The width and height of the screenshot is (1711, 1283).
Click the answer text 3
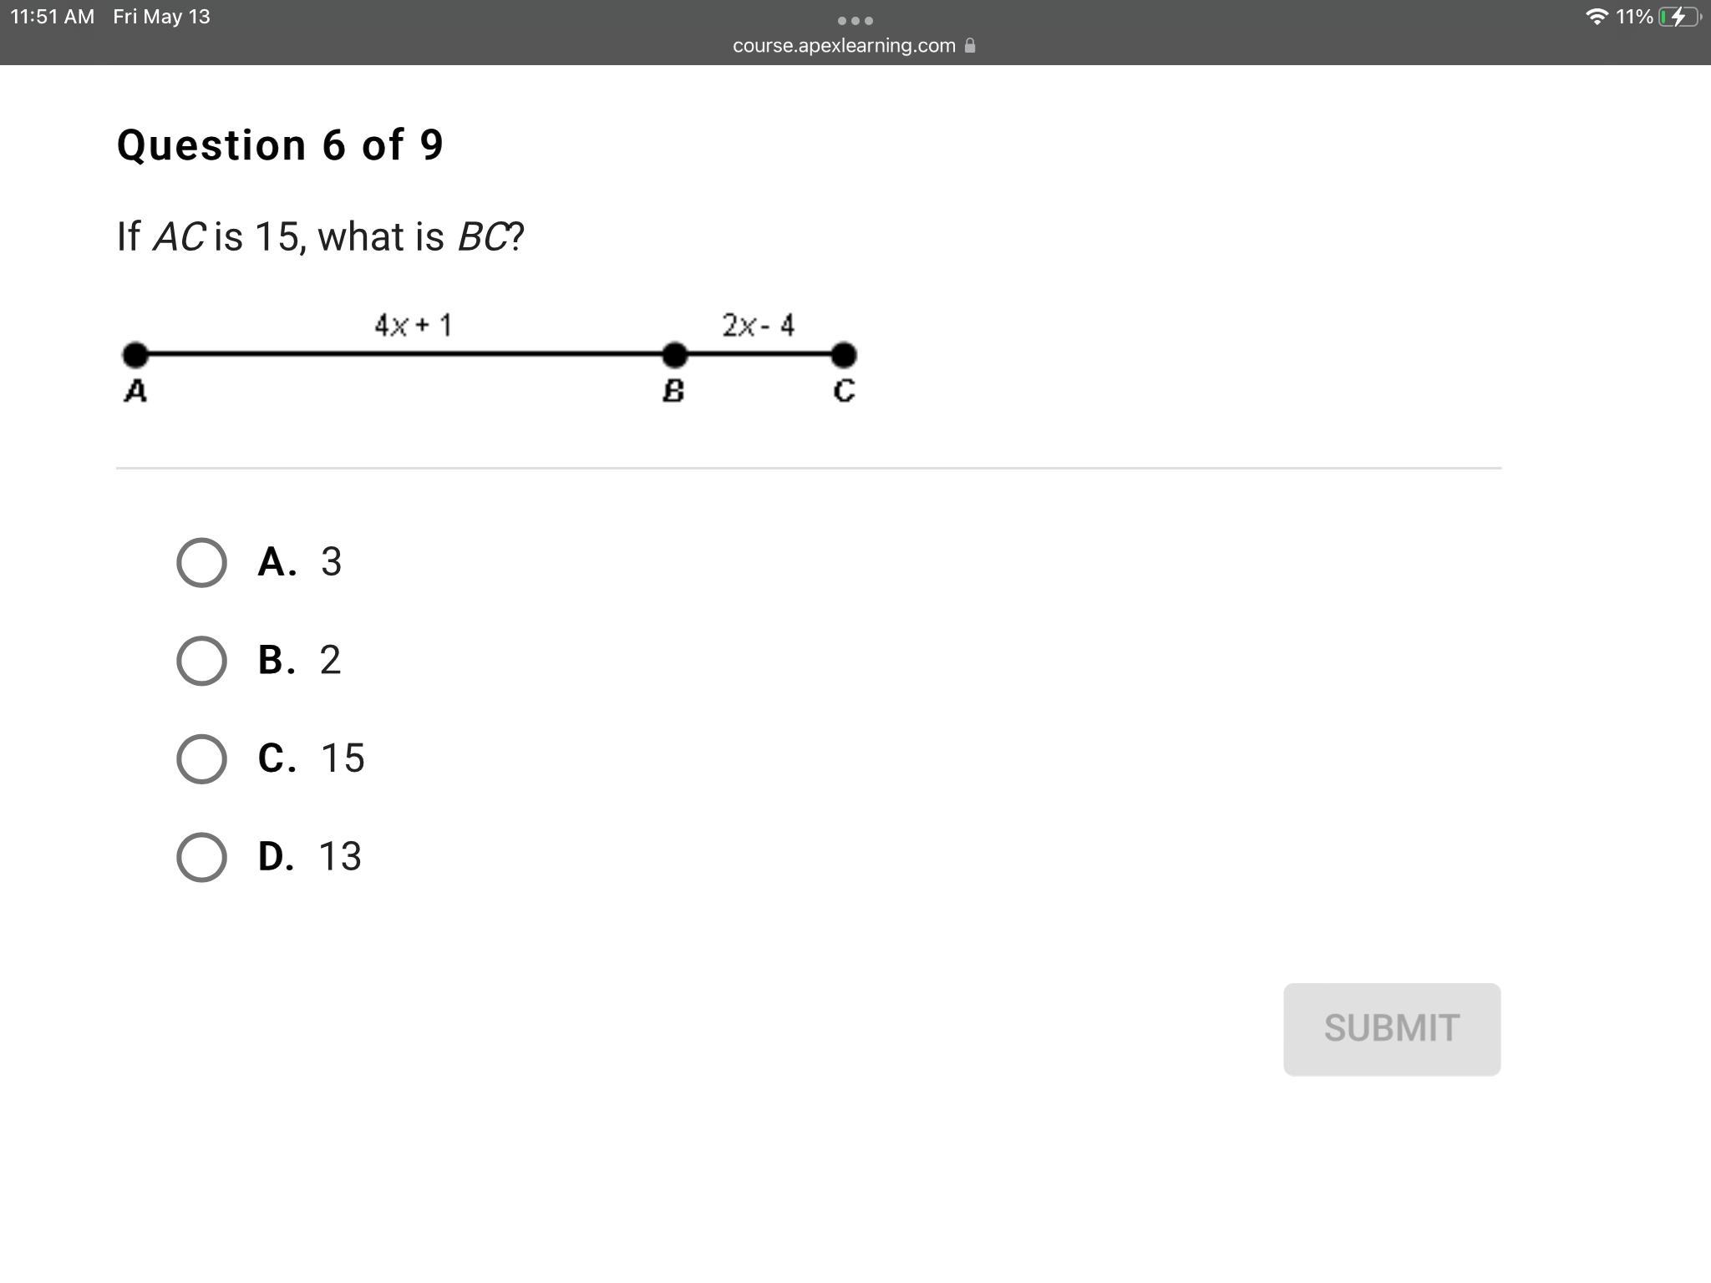tap(332, 562)
